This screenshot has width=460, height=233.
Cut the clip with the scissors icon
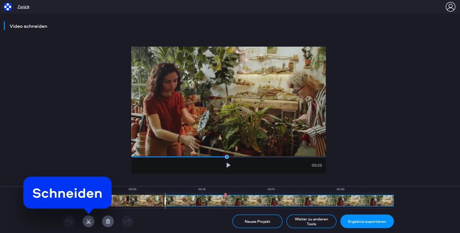pos(89,221)
